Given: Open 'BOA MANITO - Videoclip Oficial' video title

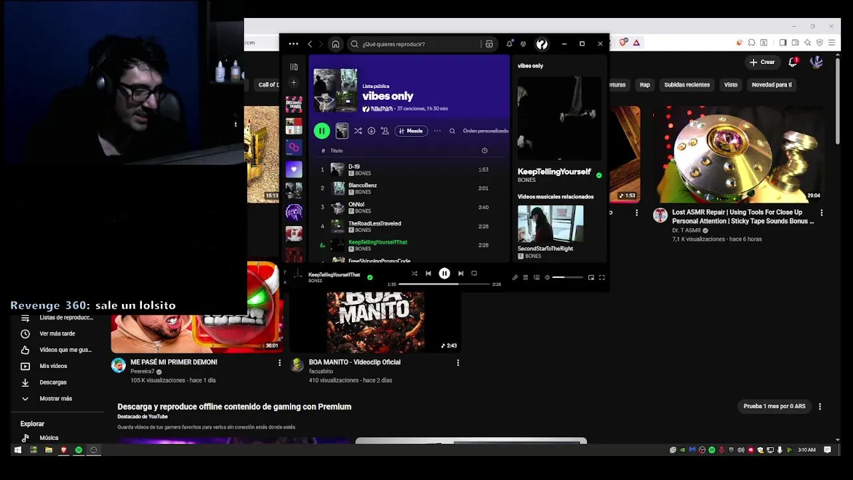Looking at the screenshot, I should (x=355, y=362).
